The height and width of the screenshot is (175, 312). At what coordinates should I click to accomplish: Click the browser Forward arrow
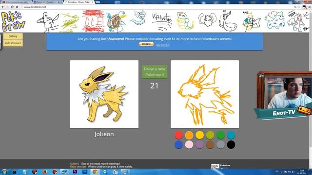click(x=7, y=7)
